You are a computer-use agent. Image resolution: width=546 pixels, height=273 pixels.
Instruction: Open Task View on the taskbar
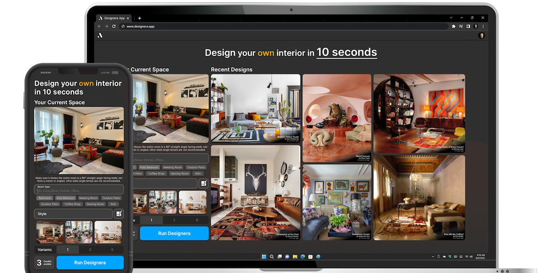(279, 256)
